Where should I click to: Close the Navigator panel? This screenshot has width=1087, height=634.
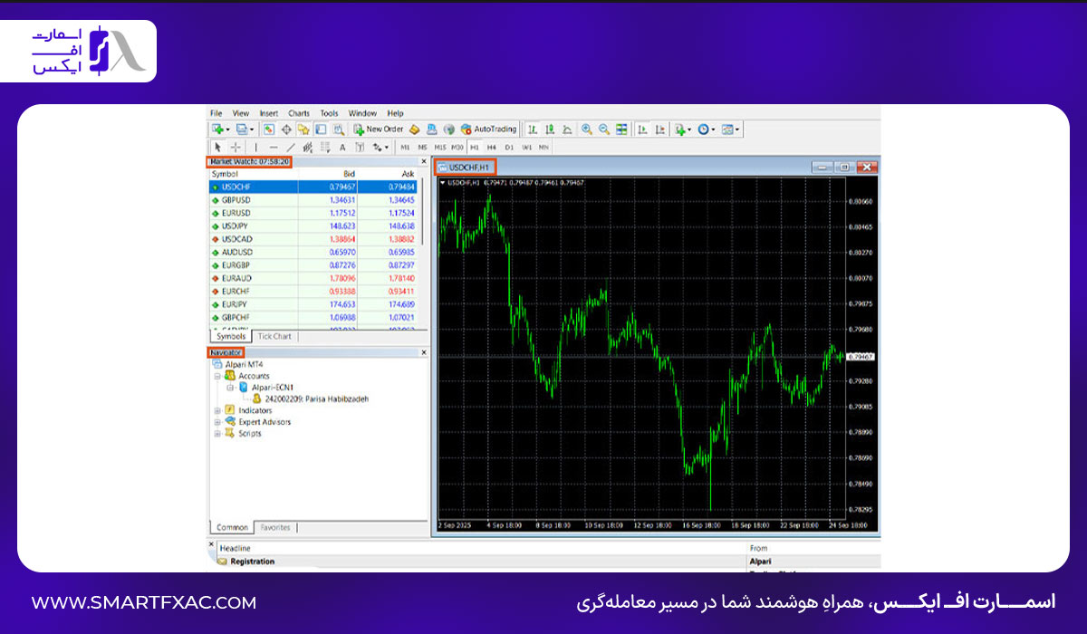click(423, 352)
